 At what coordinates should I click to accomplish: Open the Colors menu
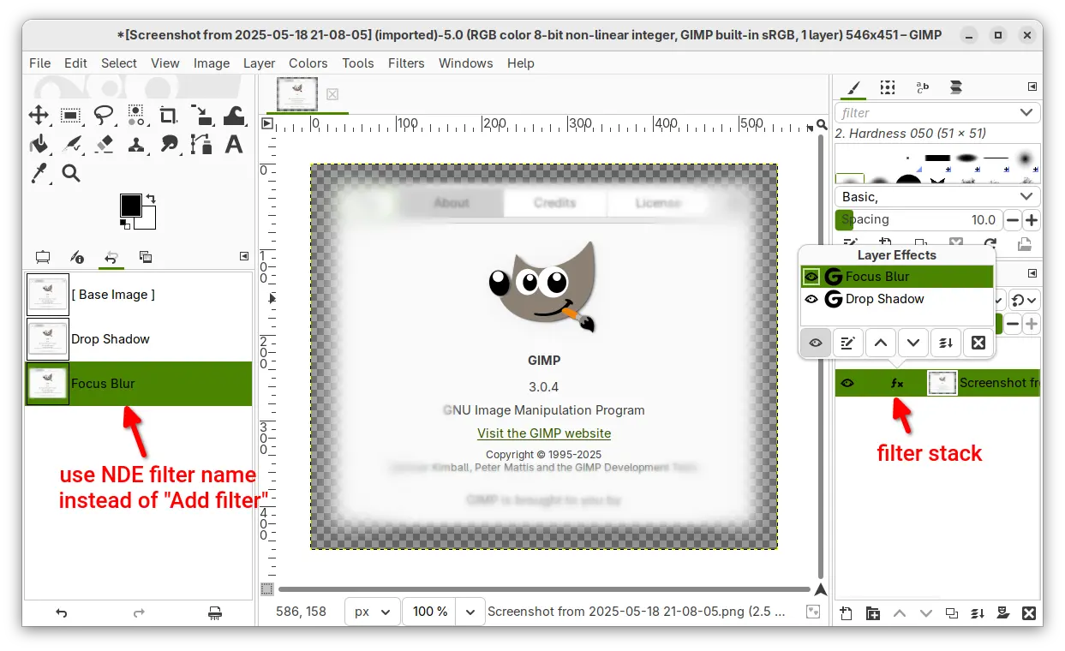[308, 63]
